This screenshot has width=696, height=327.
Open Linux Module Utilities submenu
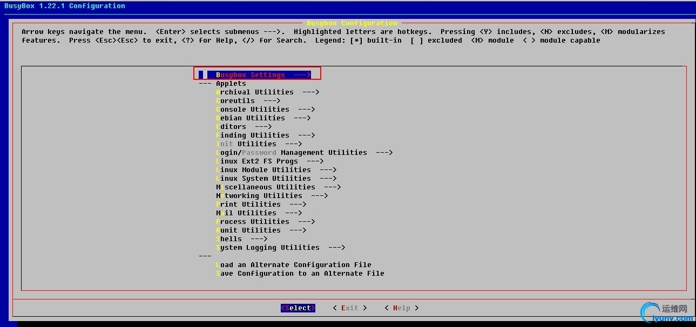pos(276,170)
